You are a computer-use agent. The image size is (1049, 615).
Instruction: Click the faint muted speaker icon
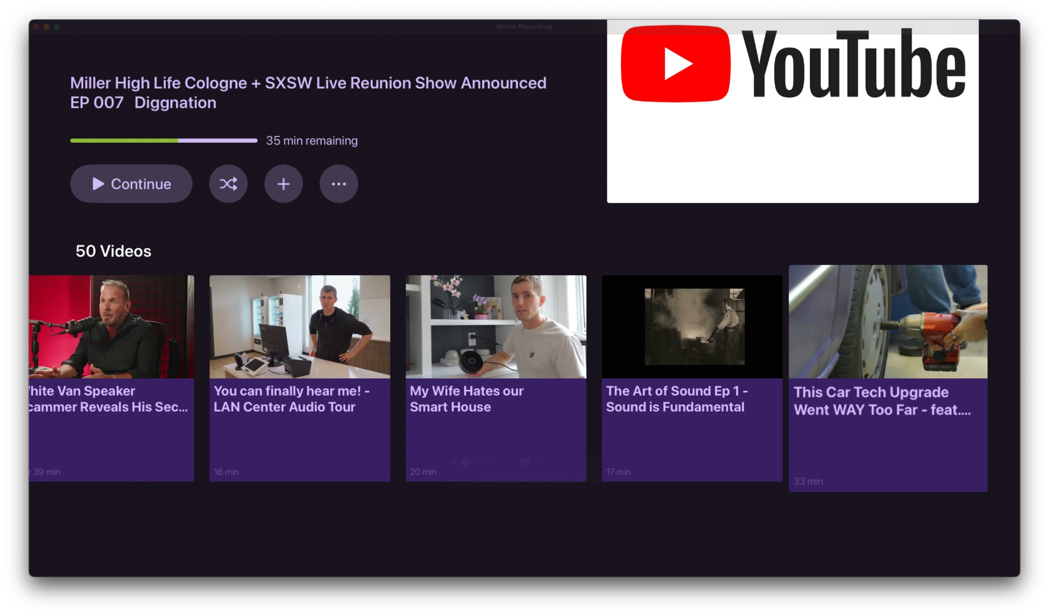[455, 462]
